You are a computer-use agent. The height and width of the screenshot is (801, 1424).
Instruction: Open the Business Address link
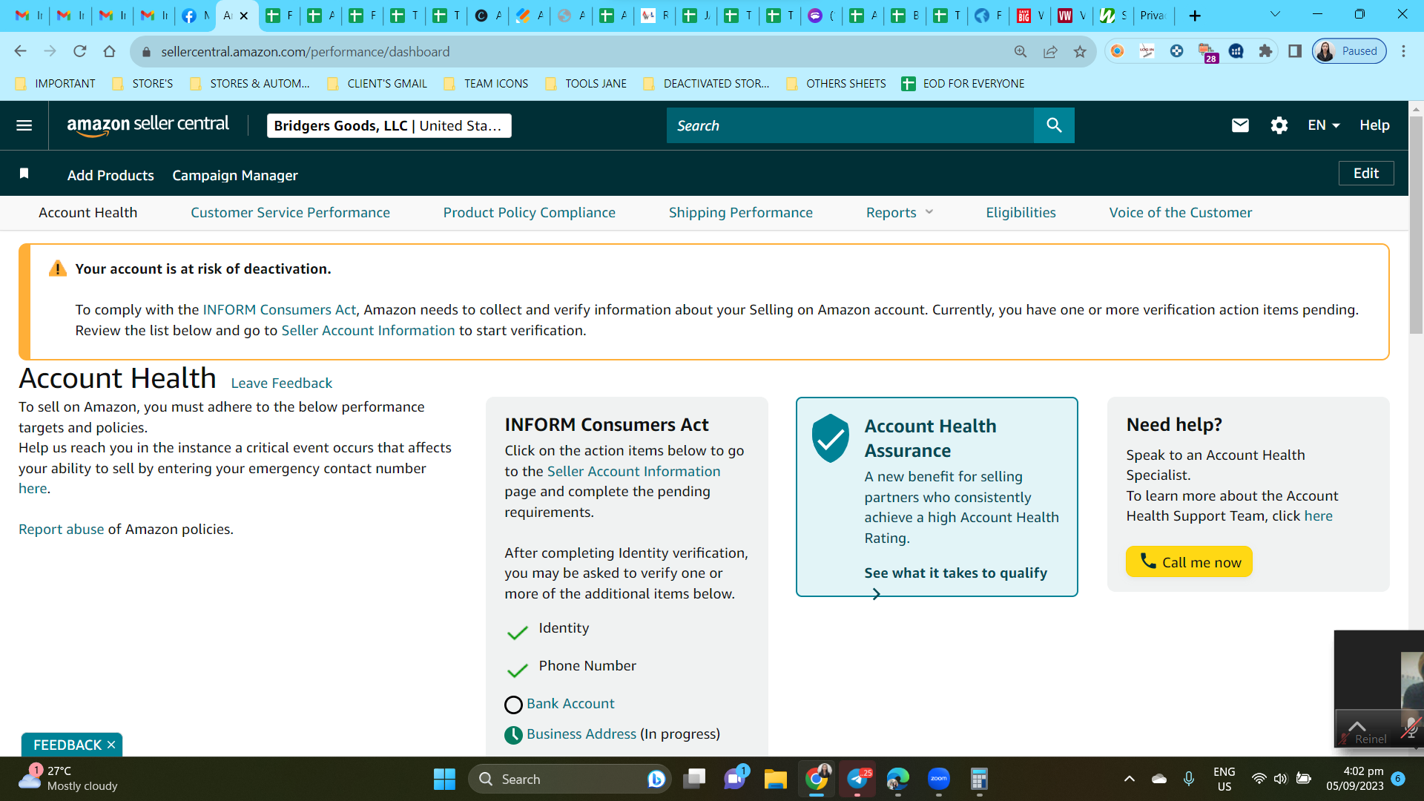pos(581,734)
